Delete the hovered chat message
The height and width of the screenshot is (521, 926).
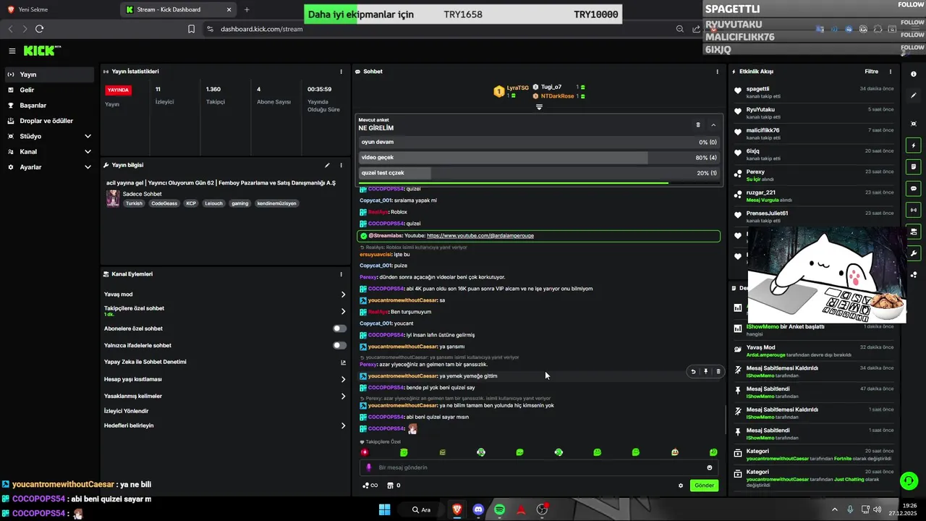(718, 371)
